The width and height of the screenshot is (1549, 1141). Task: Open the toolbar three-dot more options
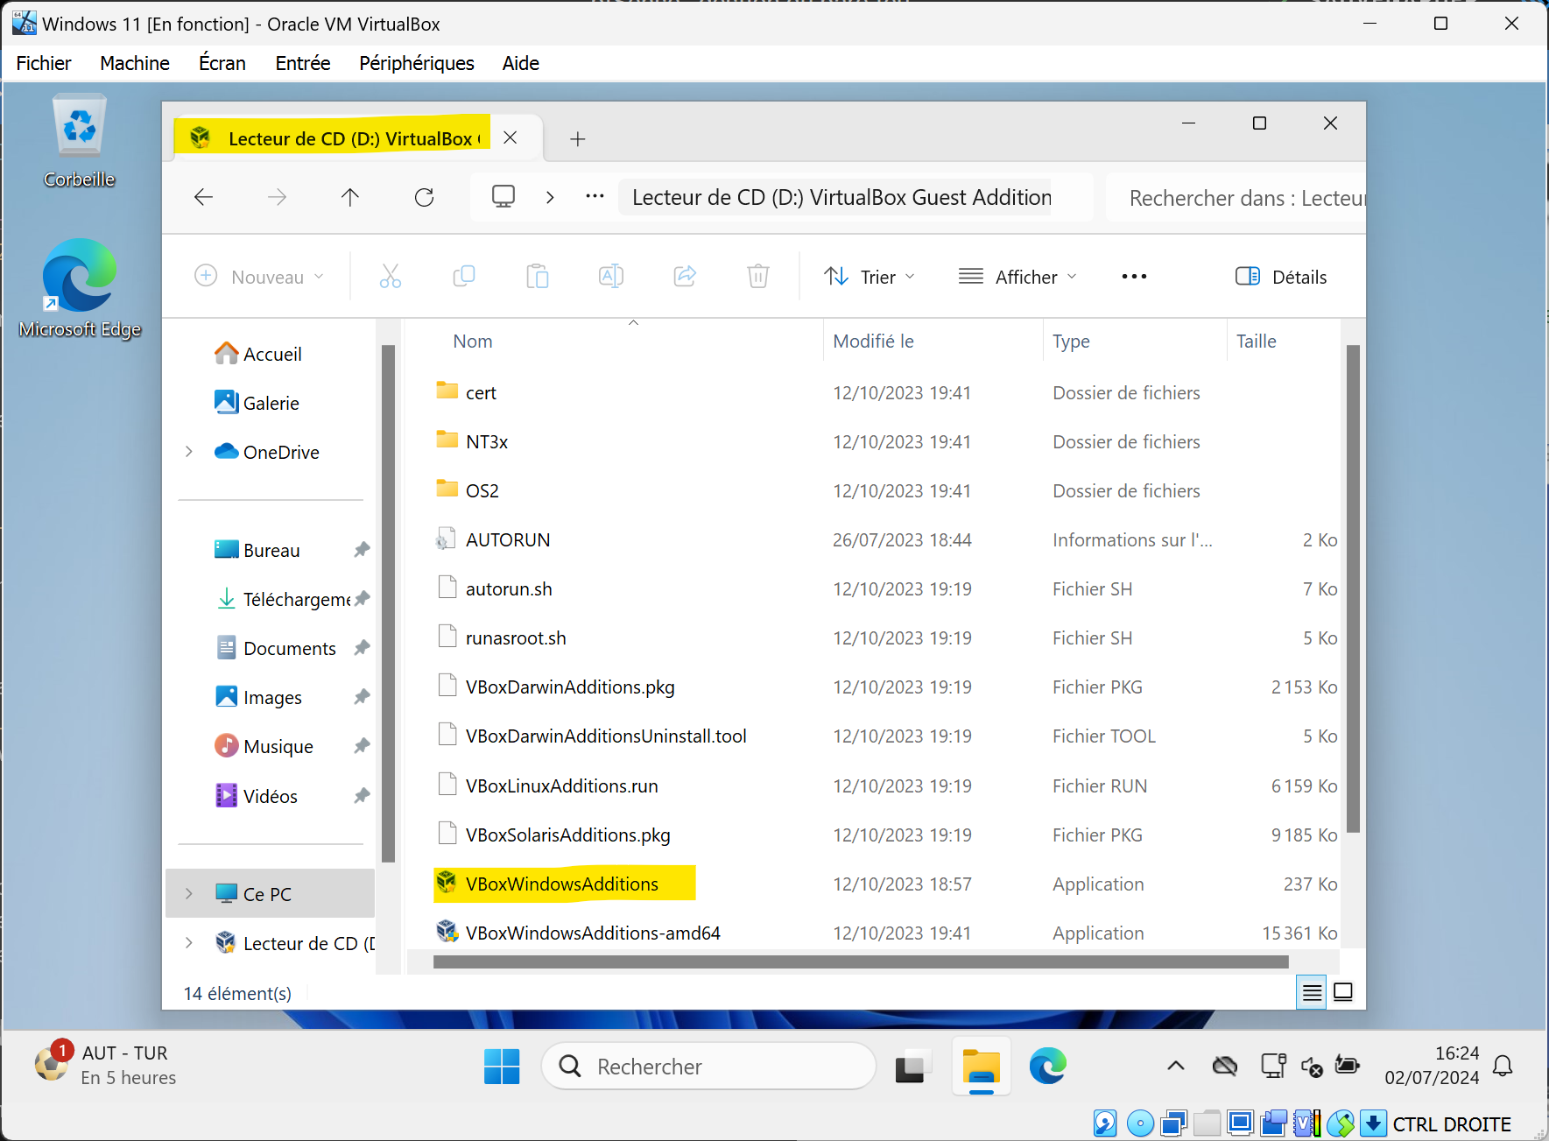click(x=1134, y=277)
